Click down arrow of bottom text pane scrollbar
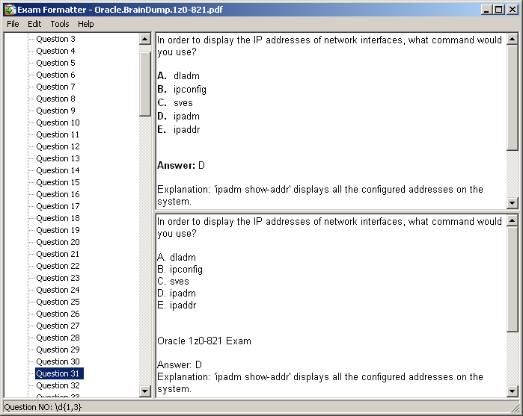Screen dimensions: 523x416 tap(513, 391)
